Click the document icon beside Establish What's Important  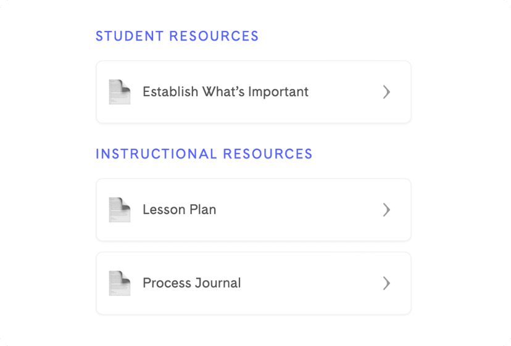point(120,92)
